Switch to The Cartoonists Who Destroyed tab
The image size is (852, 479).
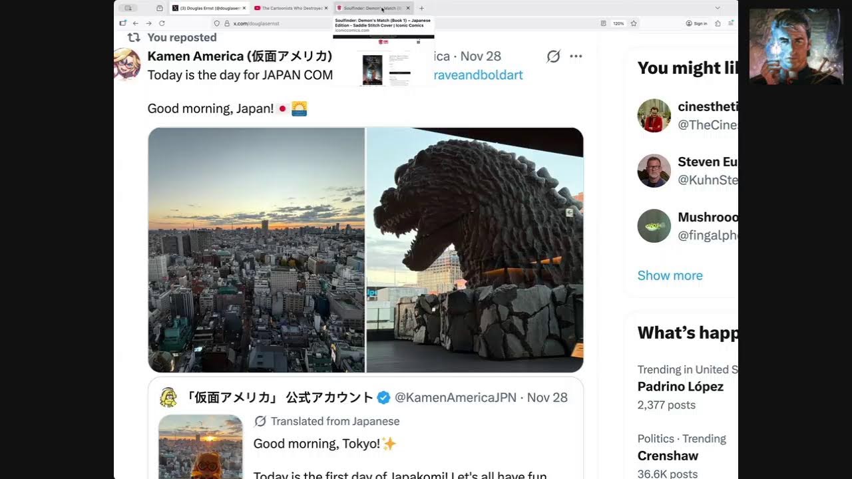290,8
